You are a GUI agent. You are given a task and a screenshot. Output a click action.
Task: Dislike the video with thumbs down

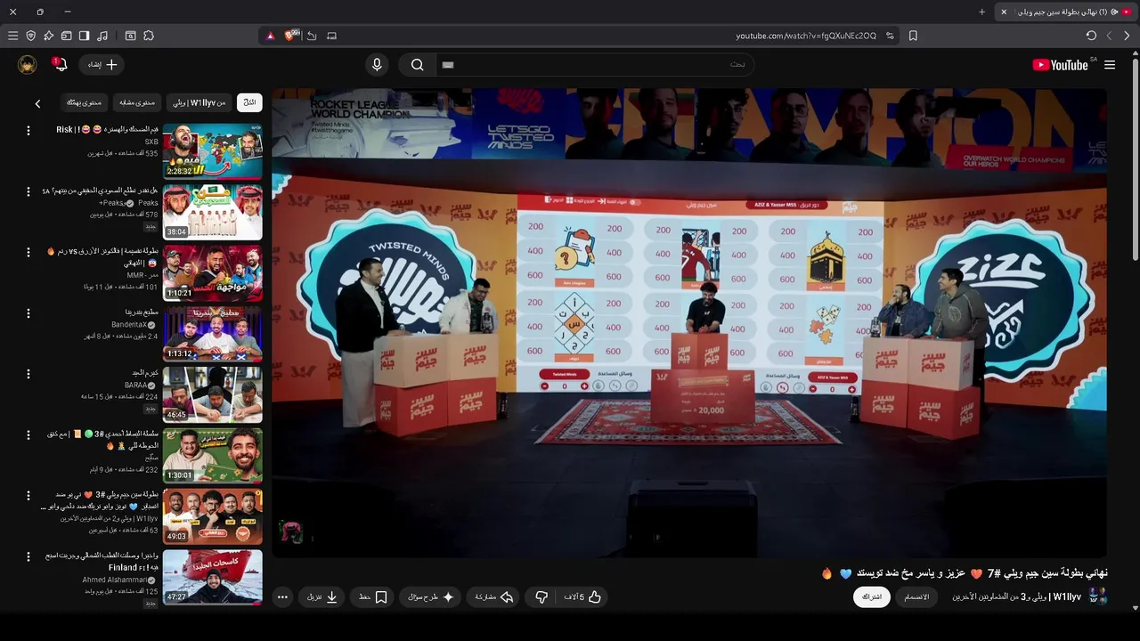click(541, 596)
